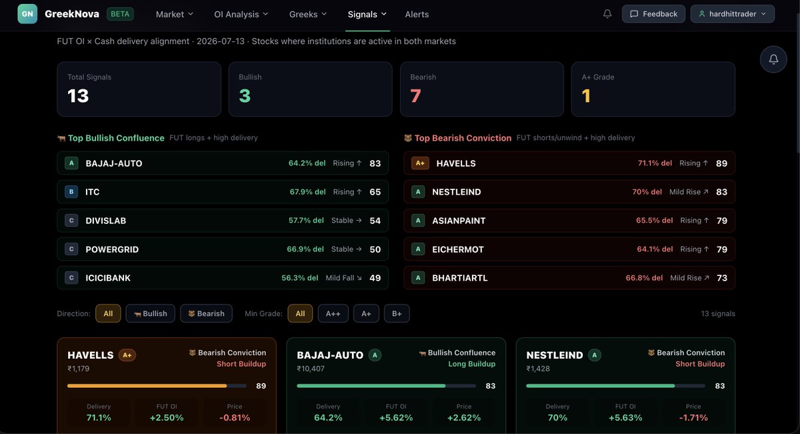
Task: Click A badge on BAJAJ-AUTO card
Action: pyautogui.click(x=375, y=355)
